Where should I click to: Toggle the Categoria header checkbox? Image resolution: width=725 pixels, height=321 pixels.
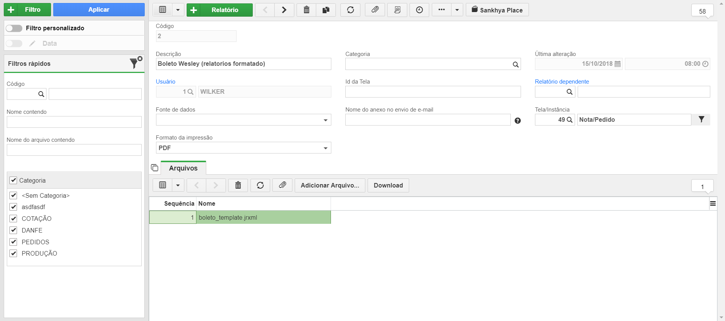tap(14, 180)
